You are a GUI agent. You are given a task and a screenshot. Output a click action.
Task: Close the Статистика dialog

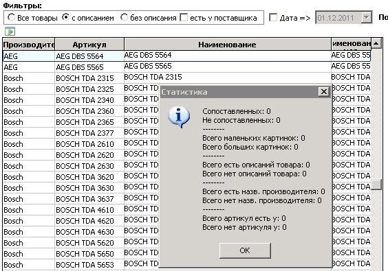[x=323, y=92]
